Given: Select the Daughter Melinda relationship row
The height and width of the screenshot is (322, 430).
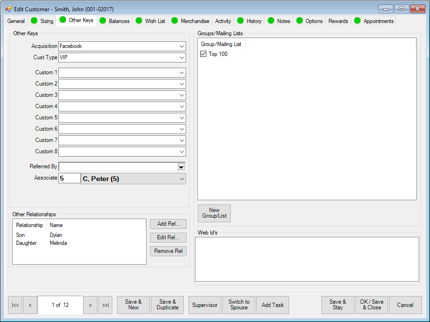Looking at the screenshot, I should coord(42,243).
